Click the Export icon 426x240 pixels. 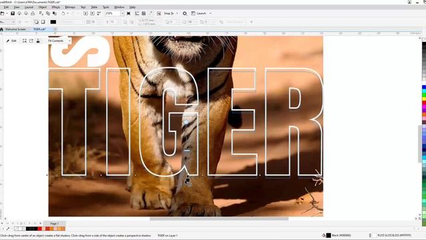(93, 13)
